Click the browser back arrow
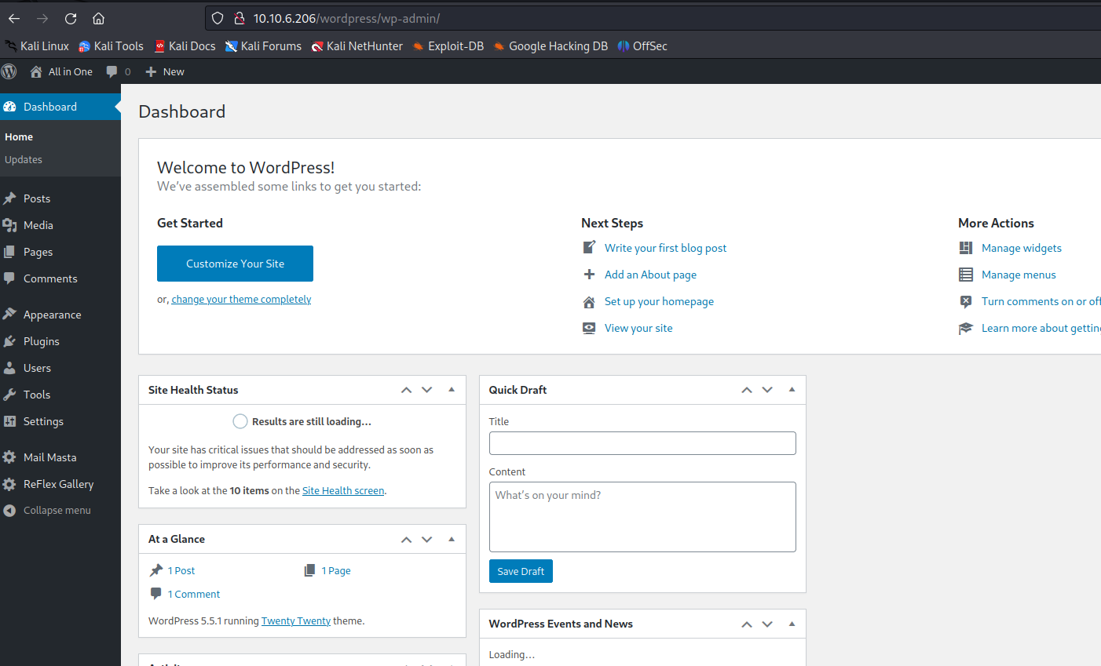Screen dimensions: 1101x666 (14, 18)
